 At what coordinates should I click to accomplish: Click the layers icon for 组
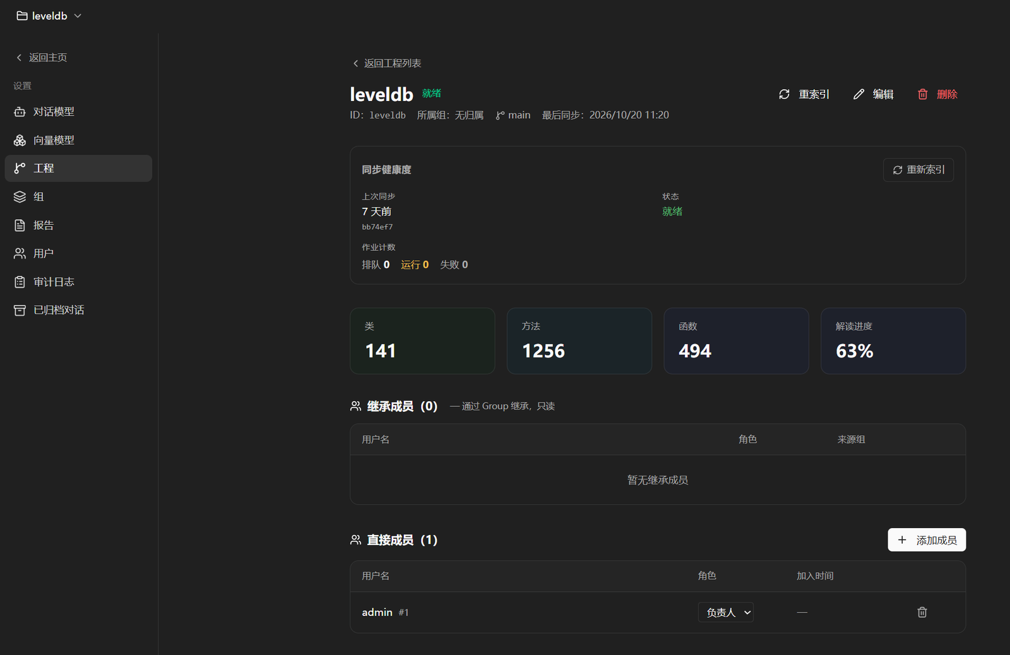click(20, 196)
